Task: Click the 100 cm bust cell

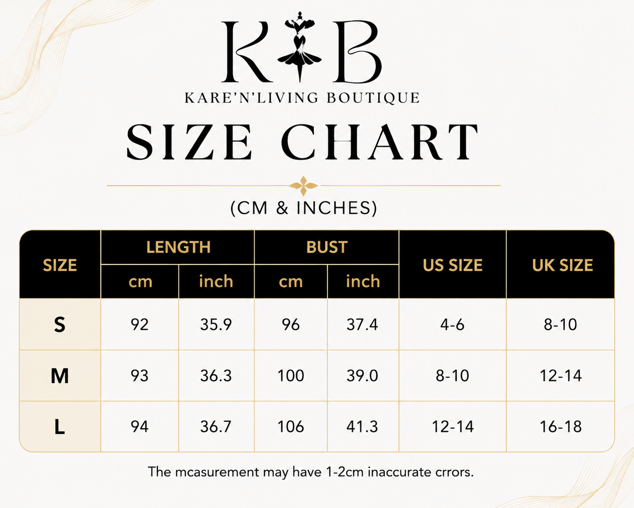Action: tap(291, 375)
